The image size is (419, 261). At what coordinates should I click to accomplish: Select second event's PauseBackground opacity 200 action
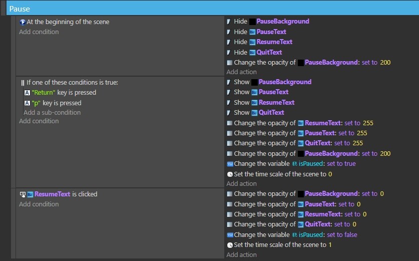(x=309, y=154)
